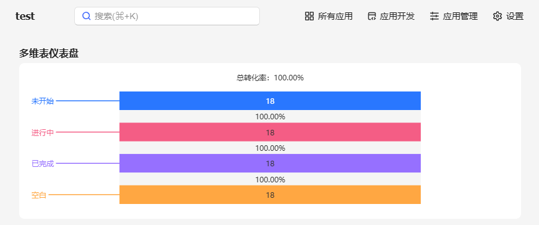The height and width of the screenshot is (225, 539).
Task: Focus the 搜索 input field
Action: [167, 16]
